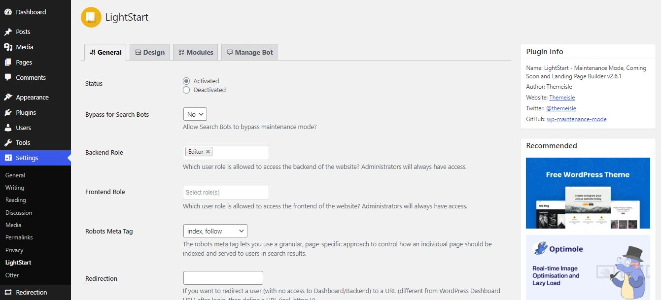Open the Robots Meta Tag dropdown
661x300 pixels.
(215, 231)
